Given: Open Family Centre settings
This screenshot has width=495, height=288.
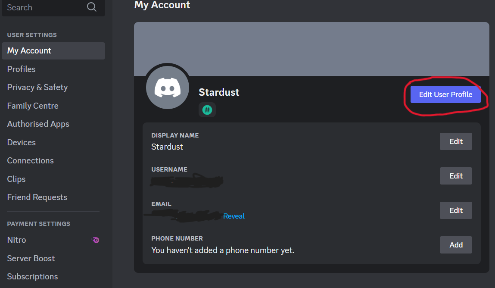Looking at the screenshot, I should click(x=33, y=106).
